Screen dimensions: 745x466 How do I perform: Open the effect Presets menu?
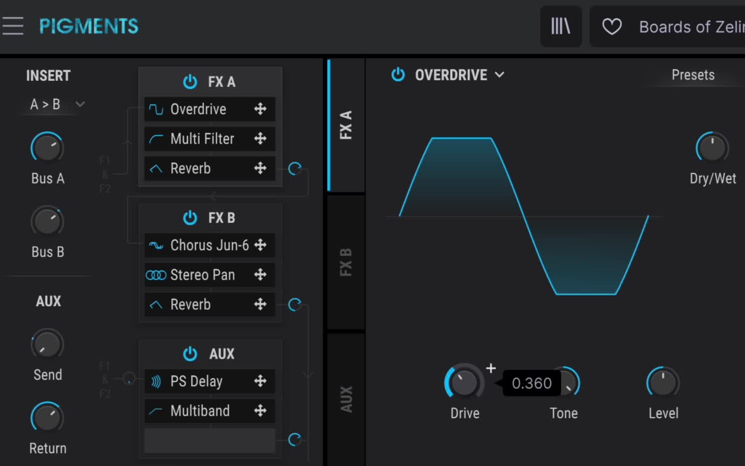click(693, 75)
